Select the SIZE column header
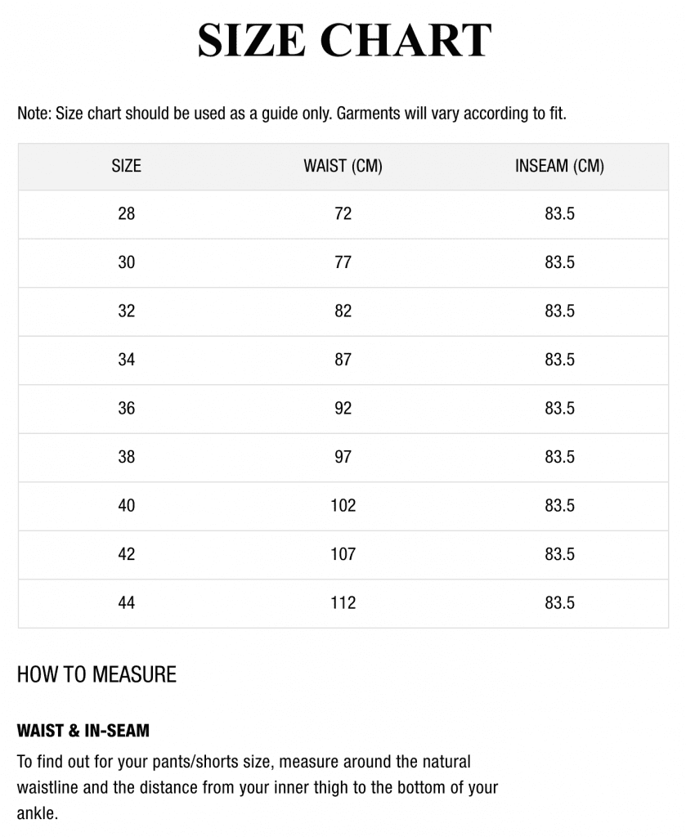The height and width of the screenshot is (837, 686). pyautogui.click(x=127, y=166)
